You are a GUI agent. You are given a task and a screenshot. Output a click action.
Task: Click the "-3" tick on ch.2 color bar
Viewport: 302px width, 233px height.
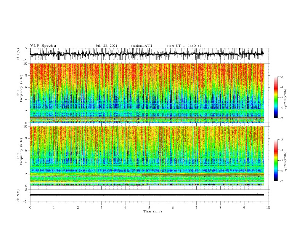(x=281, y=140)
